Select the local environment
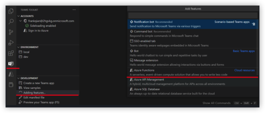265x113 pixels. [26, 52]
